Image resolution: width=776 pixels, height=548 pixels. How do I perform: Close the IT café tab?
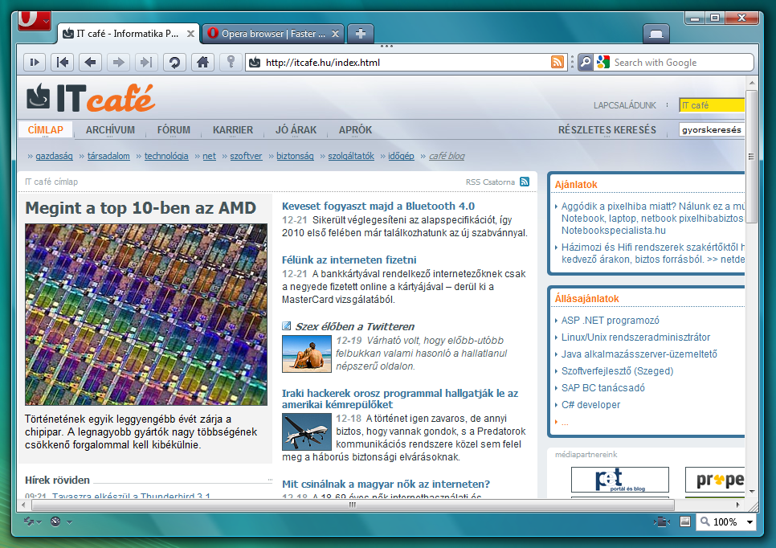tap(190, 34)
